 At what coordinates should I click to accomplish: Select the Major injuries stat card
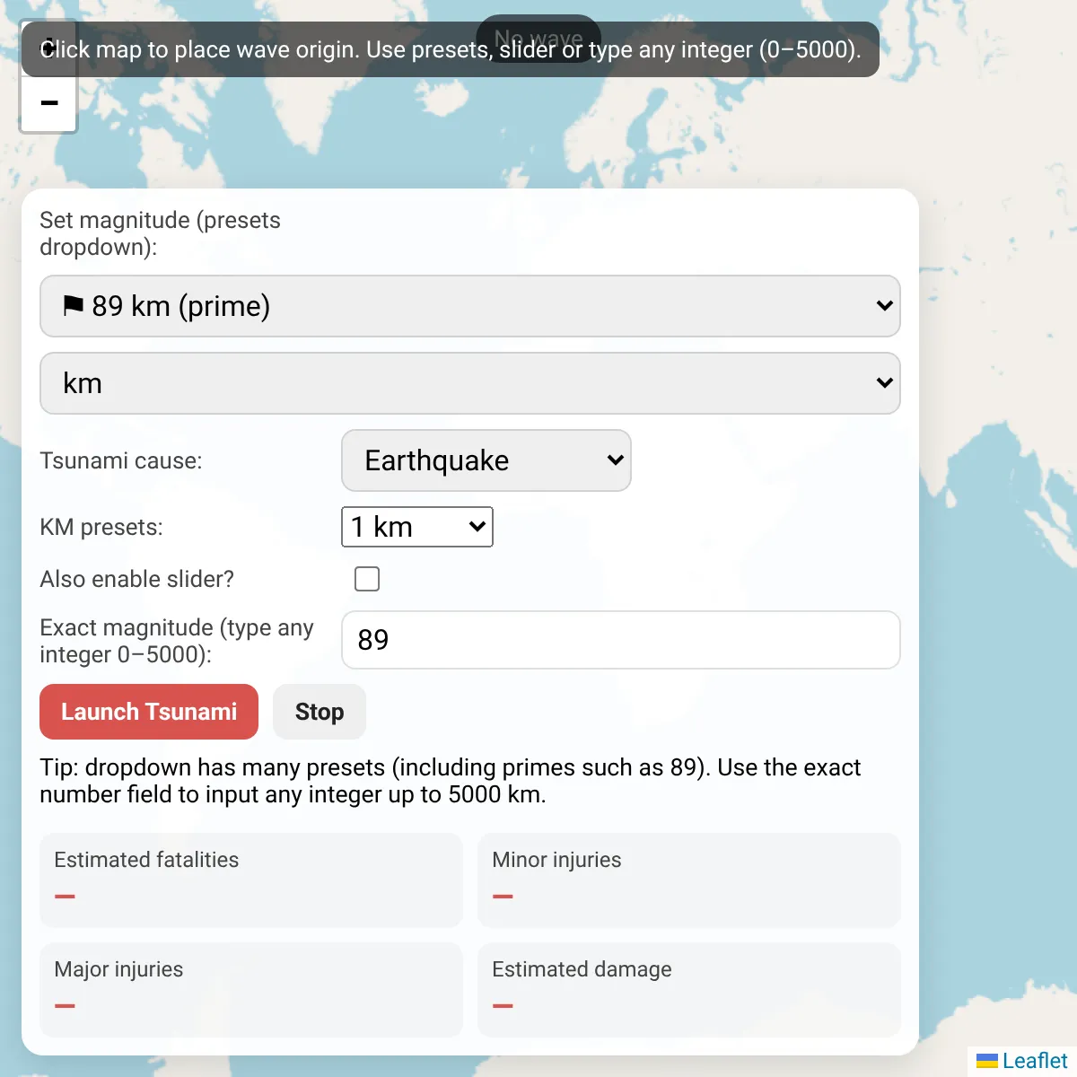tap(251, 989)
